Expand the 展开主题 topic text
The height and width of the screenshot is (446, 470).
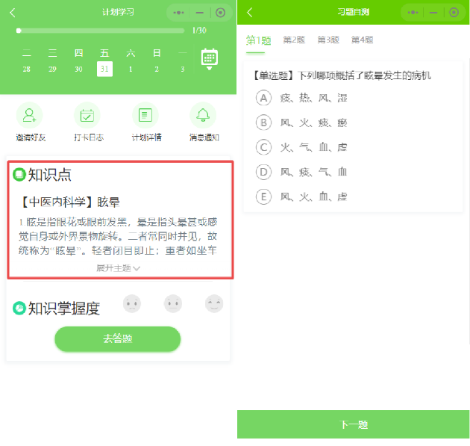118,267
